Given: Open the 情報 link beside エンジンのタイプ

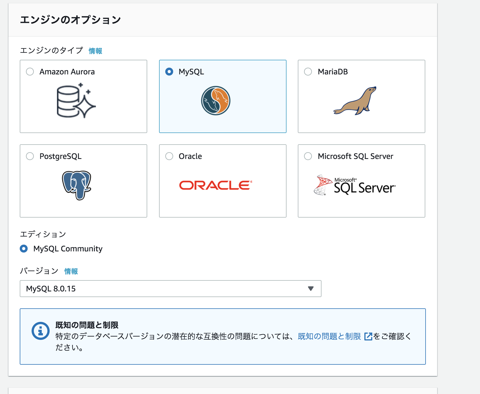Looking at the screenshot, I should pos(95,51).
